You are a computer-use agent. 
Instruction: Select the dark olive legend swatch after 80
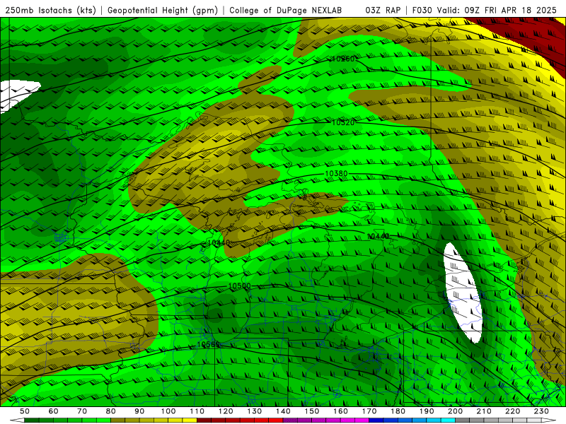pyautogui.click(x=117, y=420)
